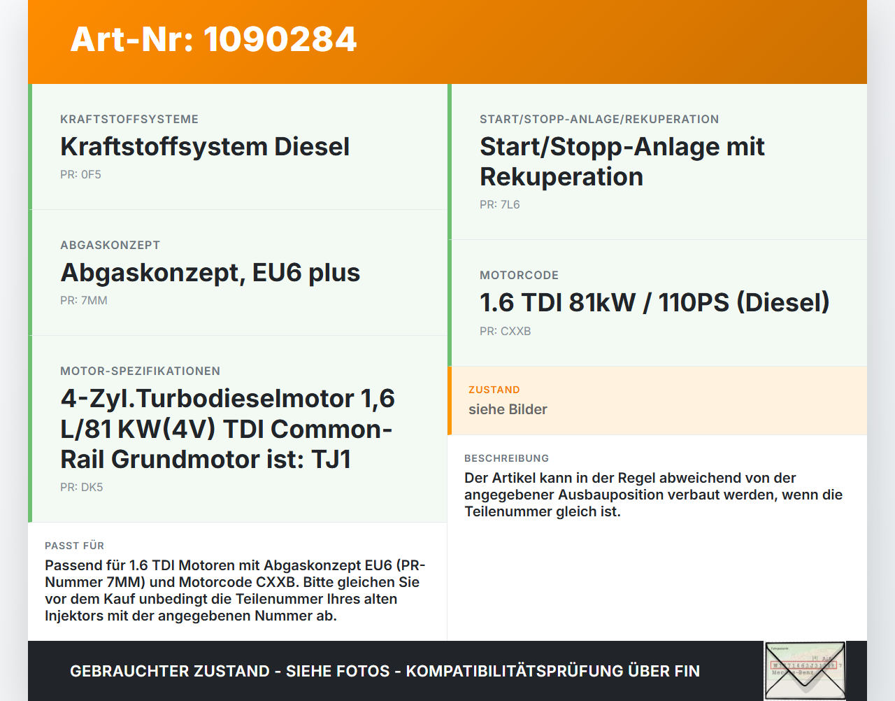Click the ABGASKONZEPT label
Image resolution: width=895 pixels, height=701 pixels.
pyautogui.click(x=110, y=245)
